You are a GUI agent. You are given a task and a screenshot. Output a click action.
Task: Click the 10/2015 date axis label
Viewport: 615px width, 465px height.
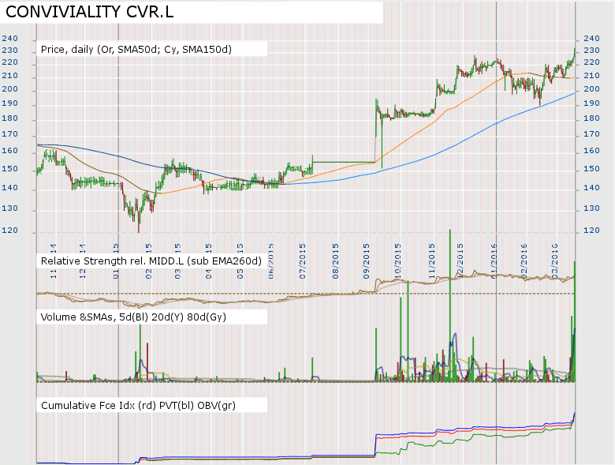(x=397, y=261)
